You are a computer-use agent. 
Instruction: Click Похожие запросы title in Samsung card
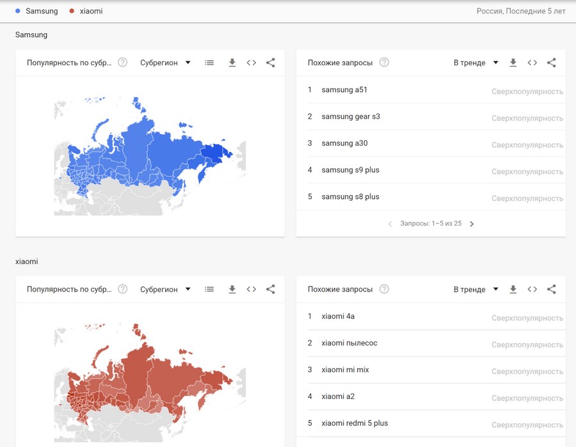pyautogui.click(x=340, y=63)
